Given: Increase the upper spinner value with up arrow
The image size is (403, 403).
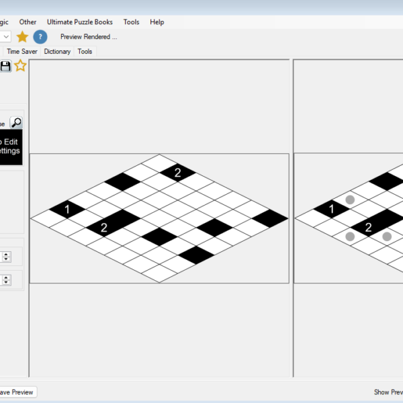Looking at the screenshot, I should point(6,253).
